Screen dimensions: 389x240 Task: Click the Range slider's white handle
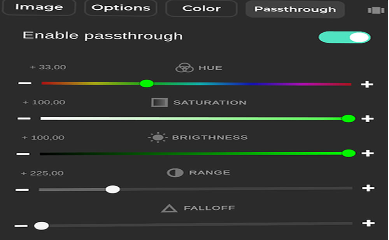[113, 189]
